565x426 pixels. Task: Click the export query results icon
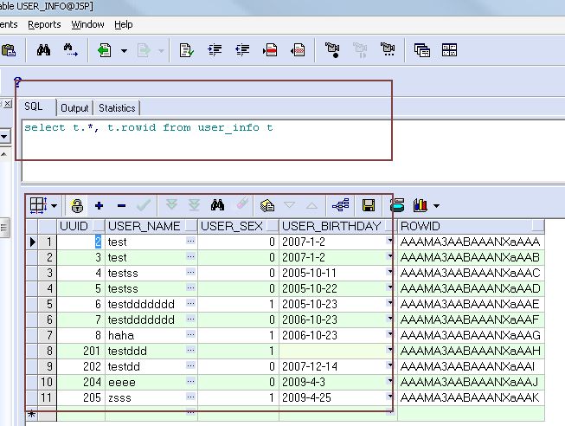(x=267, y=205)
